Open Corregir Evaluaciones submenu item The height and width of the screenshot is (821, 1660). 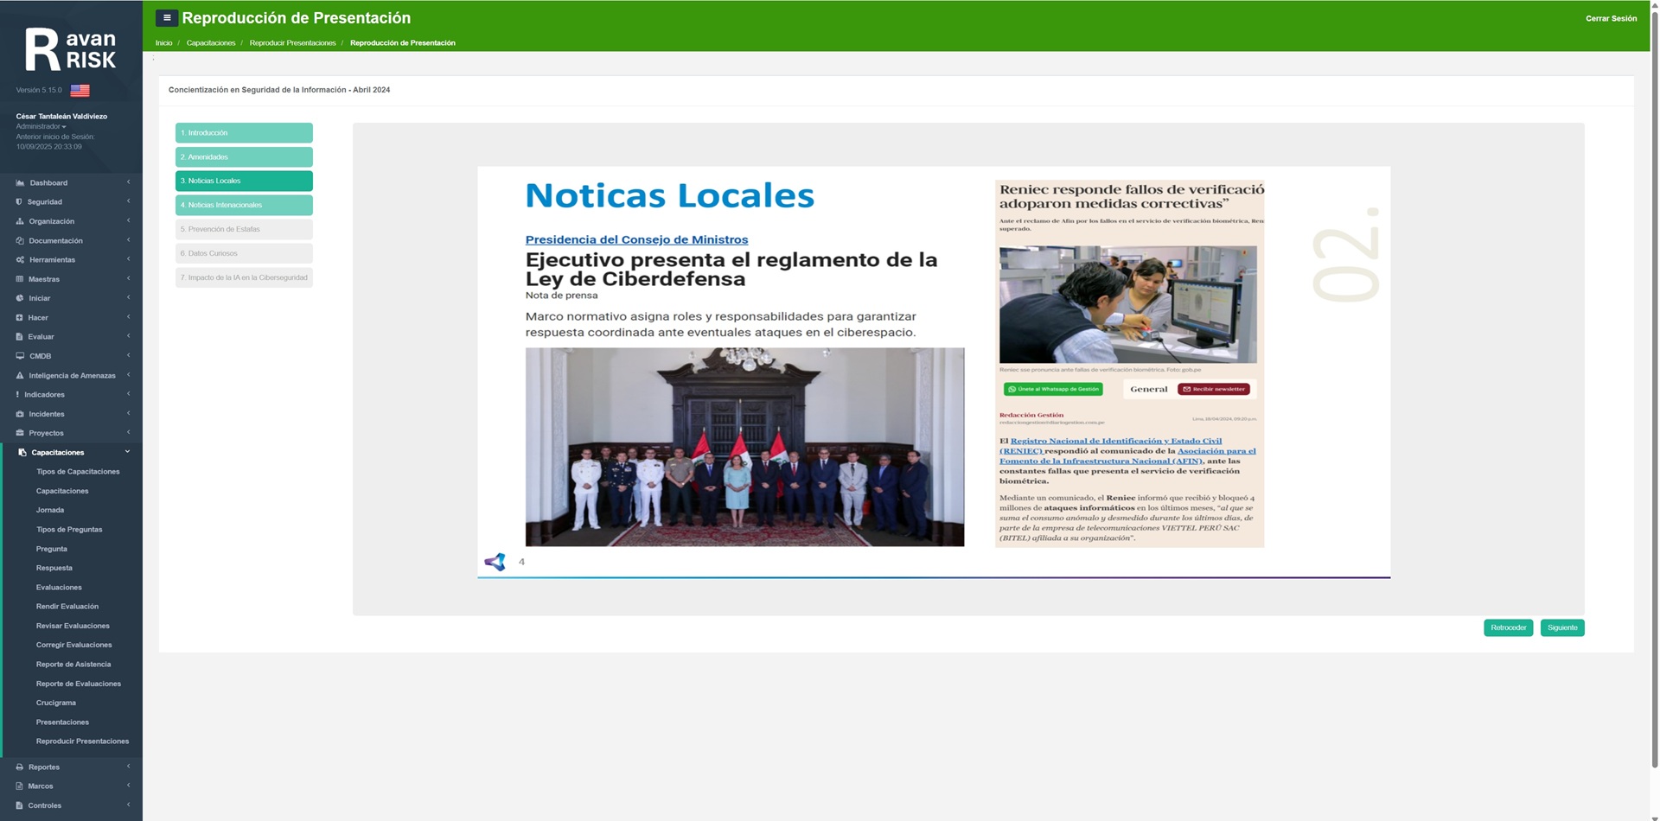(73, 646)
